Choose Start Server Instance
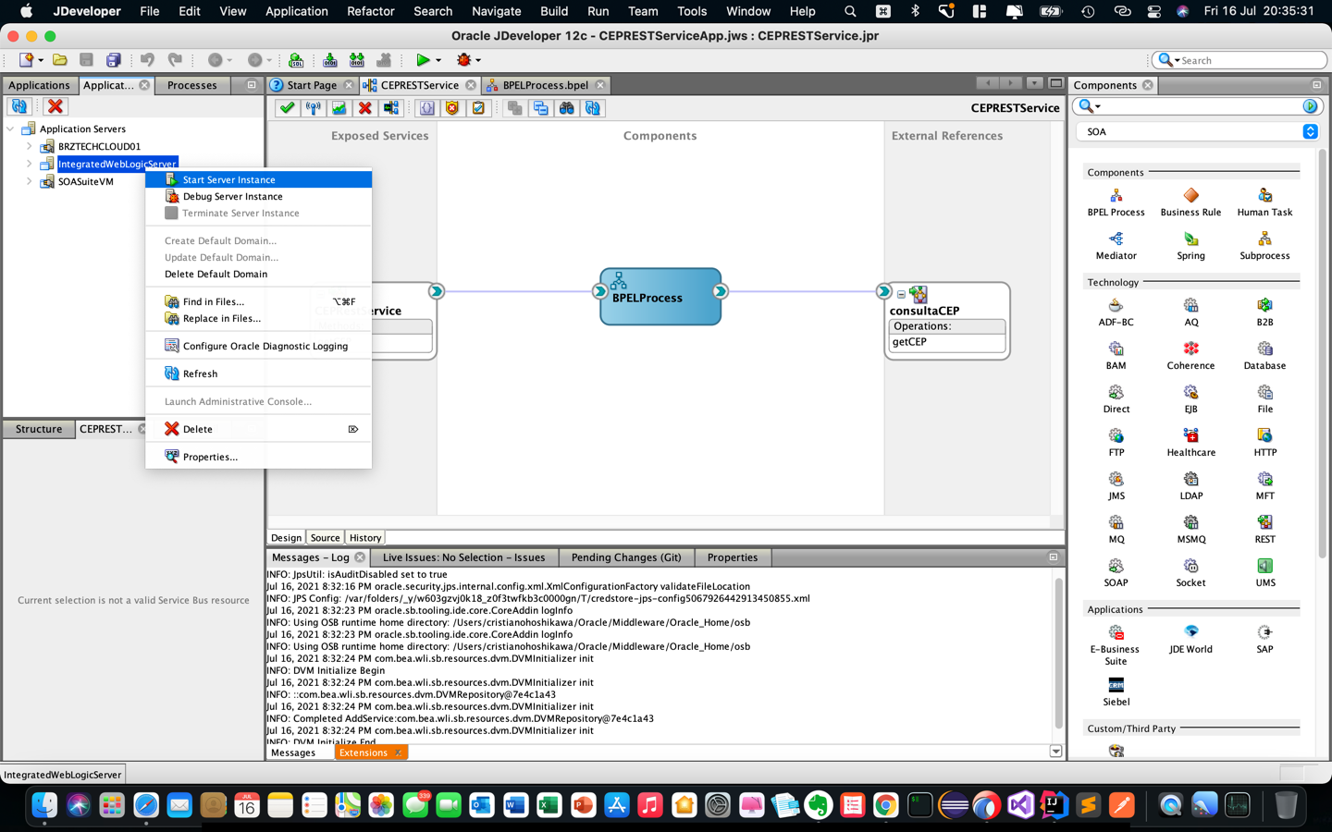This screenshot has height=832, width=1332. 258,179
